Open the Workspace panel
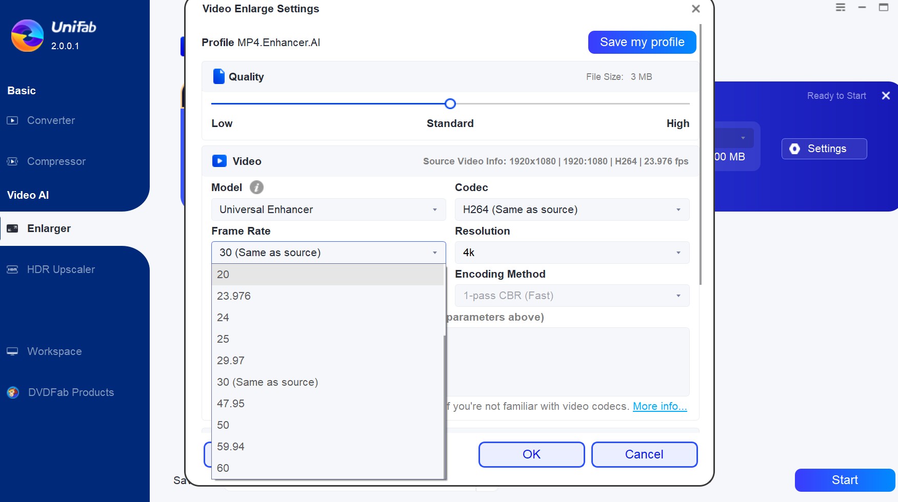 click(54, 351)
